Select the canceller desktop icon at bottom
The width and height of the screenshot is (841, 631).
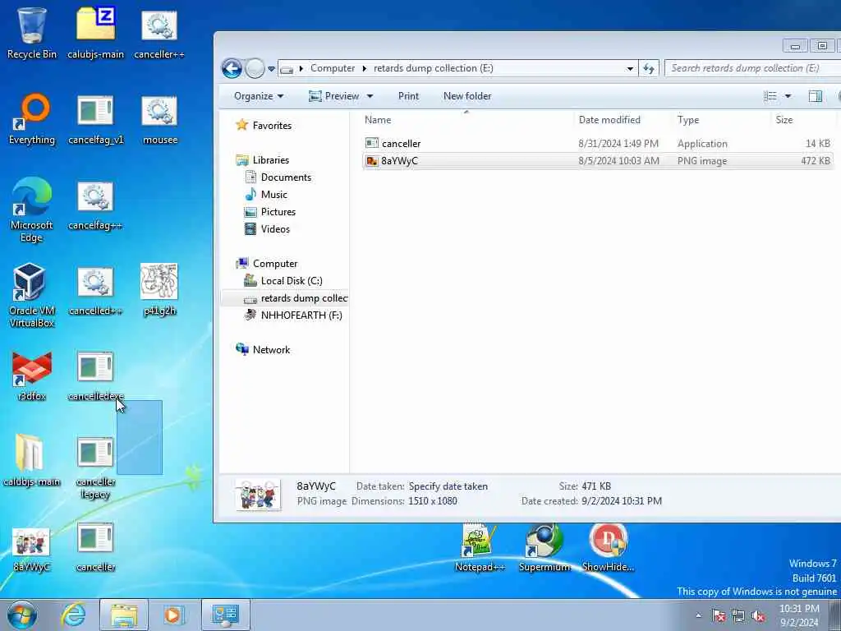[95, 547]
